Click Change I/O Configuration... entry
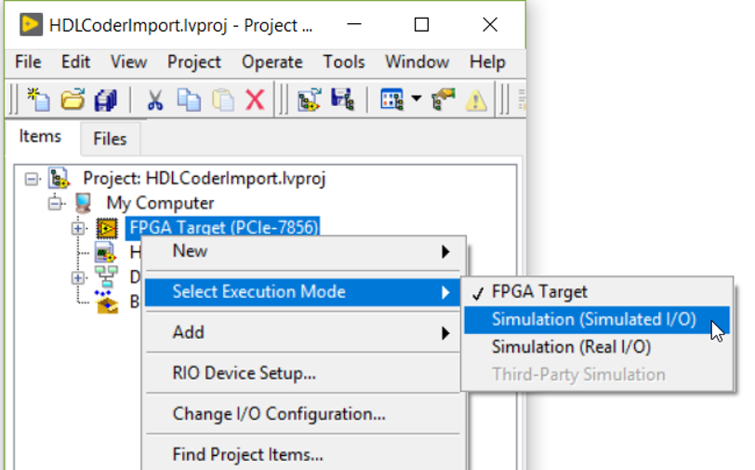This screenshot has width=755, height=470. pos(279,414)
